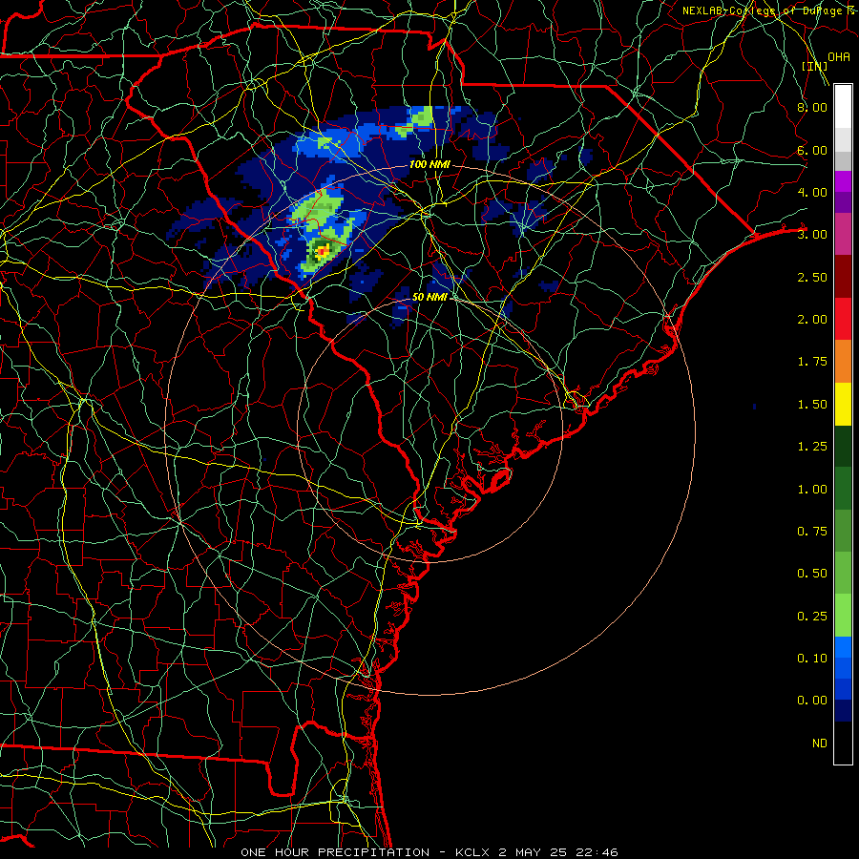Click the 3.00 legend value
Viewport: 859px width, 859px height.
(812, 235)
